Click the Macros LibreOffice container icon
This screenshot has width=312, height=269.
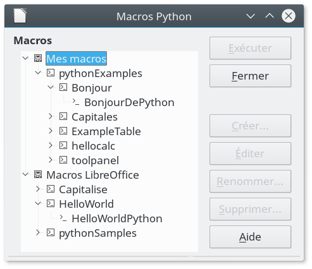(x=38, y=174)
